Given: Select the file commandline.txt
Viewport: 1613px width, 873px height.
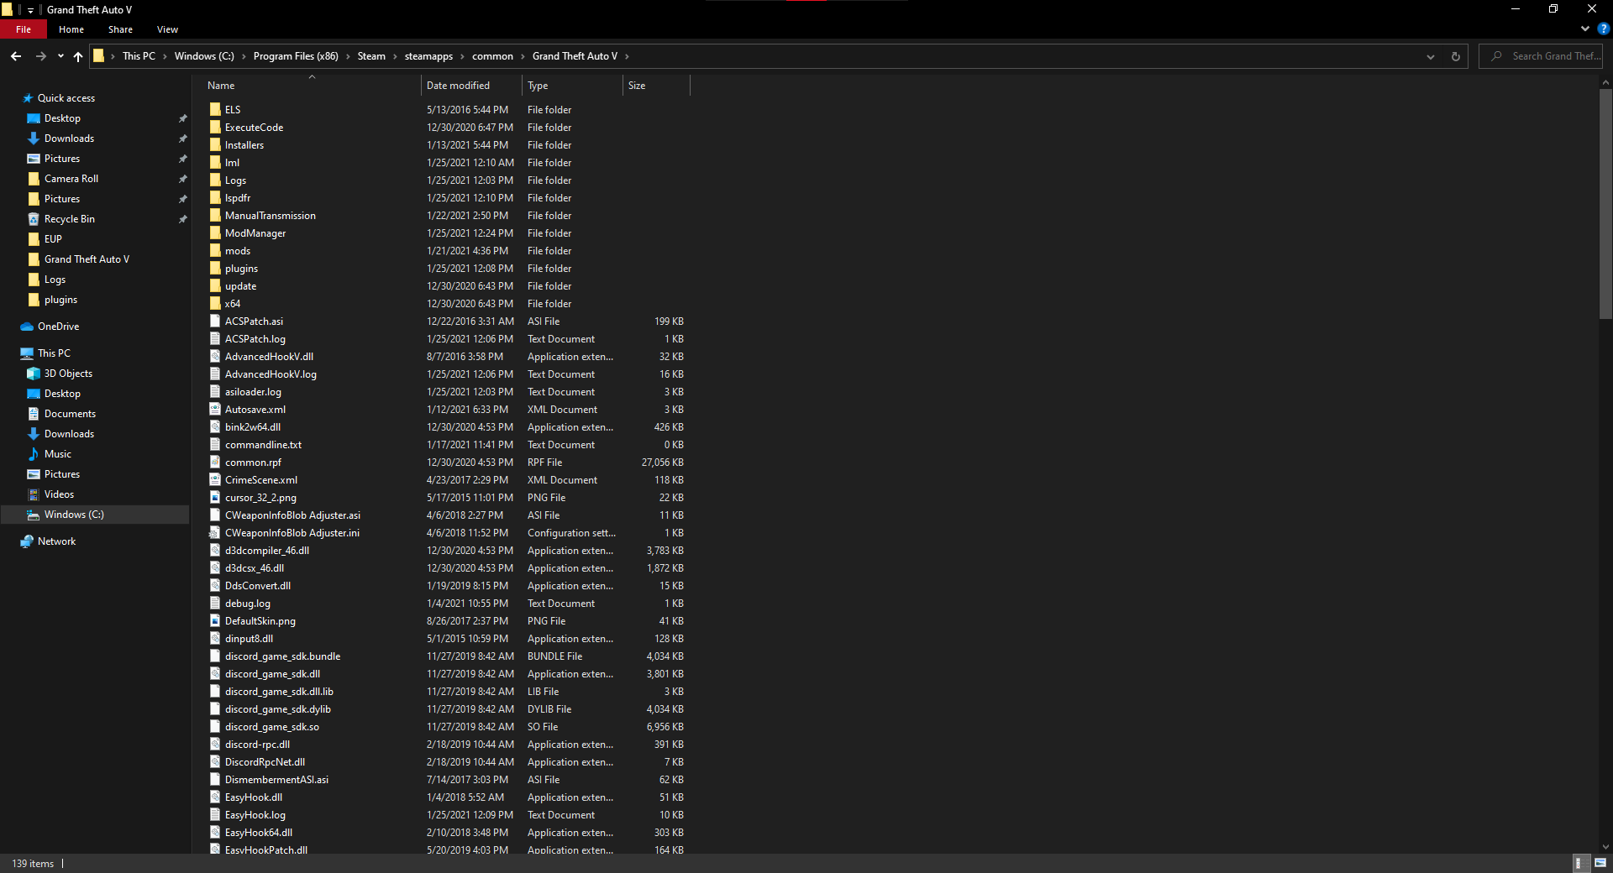Looking at the screenshot, I should tap(263, 445).
